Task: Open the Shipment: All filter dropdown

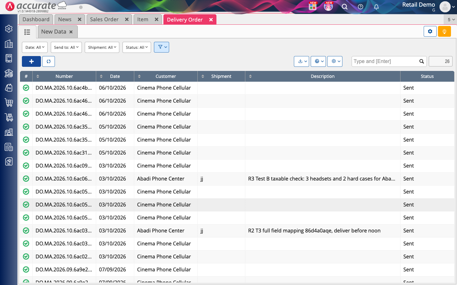Action: coord(102,47)
